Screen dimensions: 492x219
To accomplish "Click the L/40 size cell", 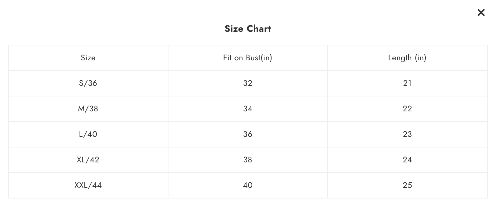I will [x=88, y=134].
